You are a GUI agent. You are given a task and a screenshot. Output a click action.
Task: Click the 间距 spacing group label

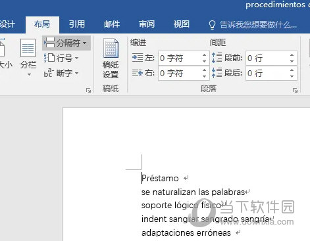click(x=218, y=43)
